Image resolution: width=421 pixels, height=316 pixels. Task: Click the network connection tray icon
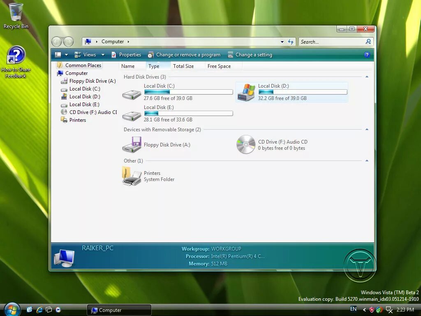[x=389, y=310]
